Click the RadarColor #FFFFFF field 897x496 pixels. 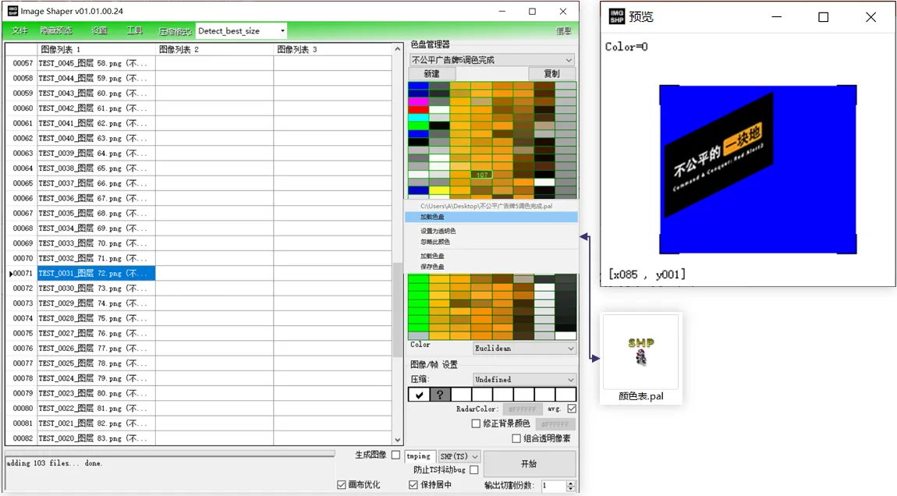(x=523, y=409)
